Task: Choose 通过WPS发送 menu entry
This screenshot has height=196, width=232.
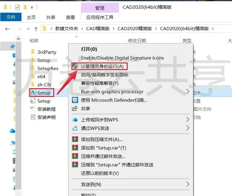Action: [x=95, y=128]
